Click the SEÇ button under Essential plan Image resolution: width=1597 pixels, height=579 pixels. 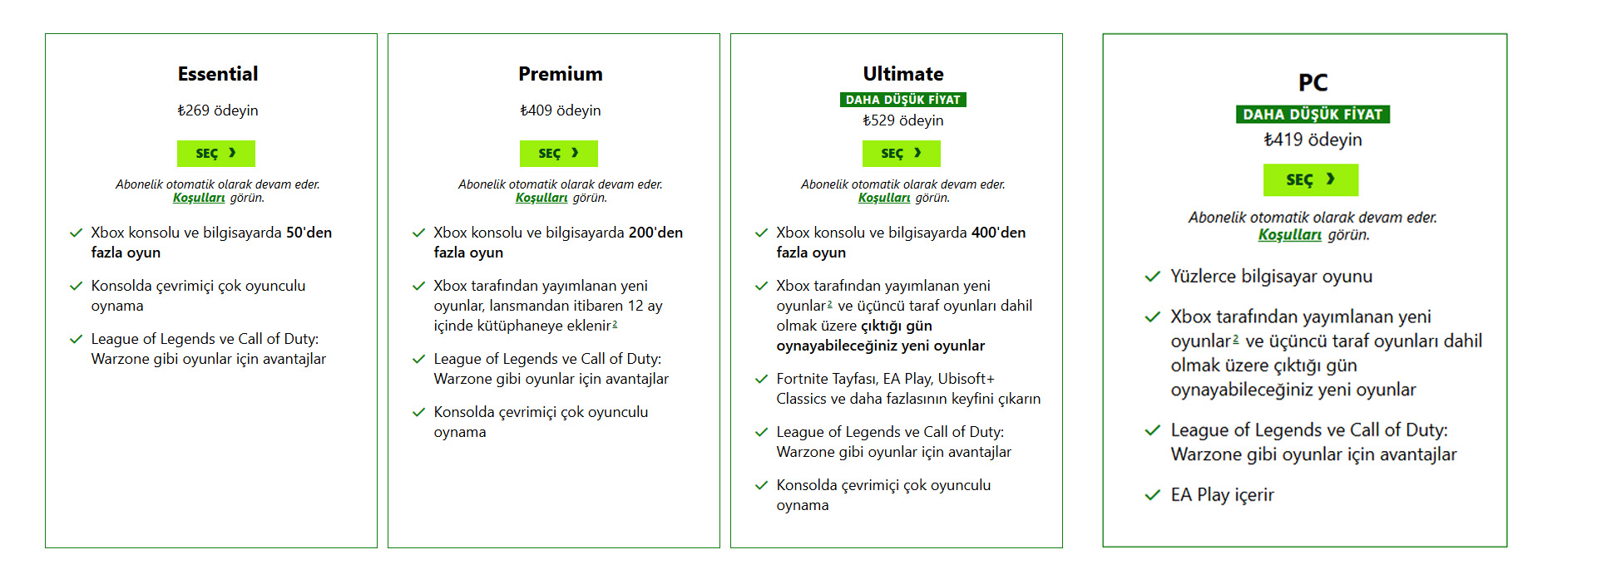[x=216, y=154]
